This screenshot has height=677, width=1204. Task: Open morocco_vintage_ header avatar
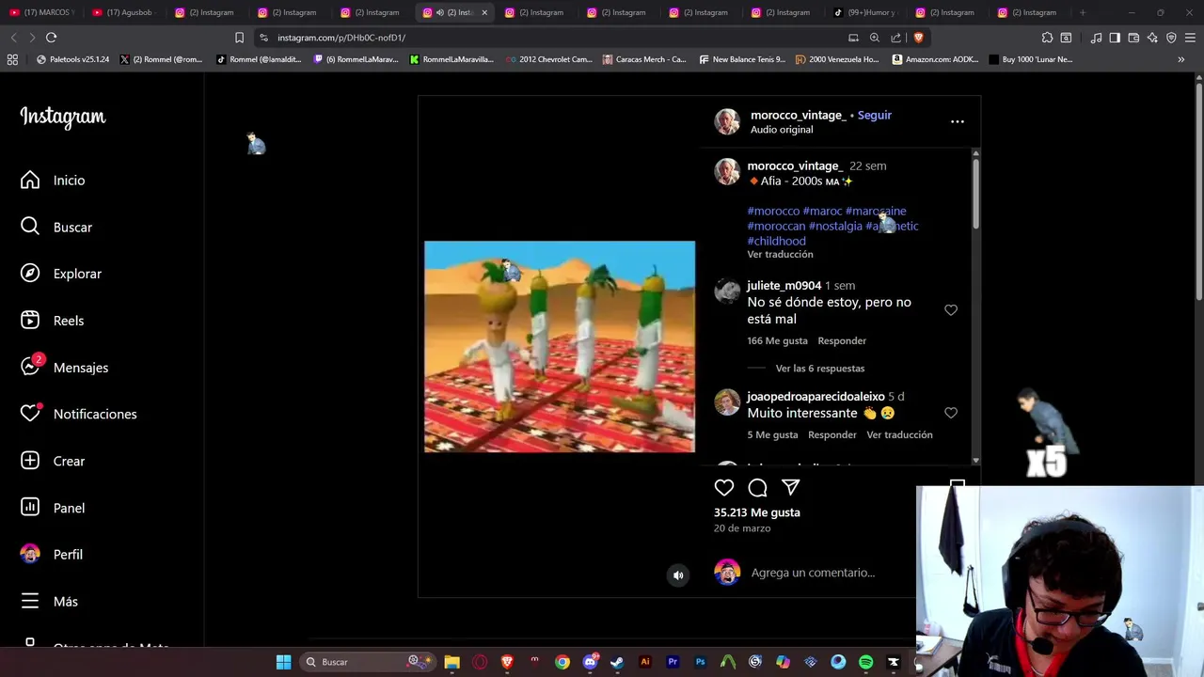tap(727, 121)
